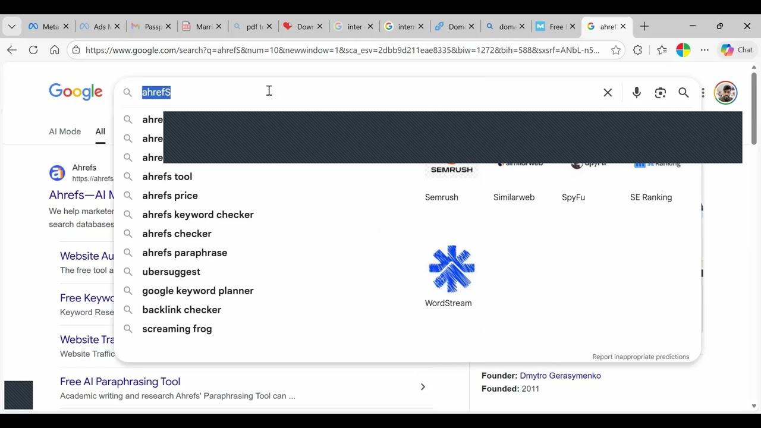
Task: Open Google Lens image search
Action: [x=661, y=93]
